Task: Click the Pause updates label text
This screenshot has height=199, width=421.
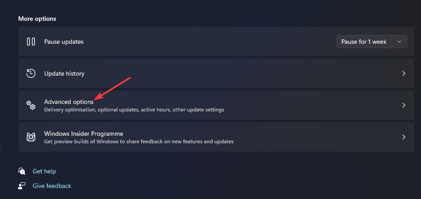Action: [64, 42]
